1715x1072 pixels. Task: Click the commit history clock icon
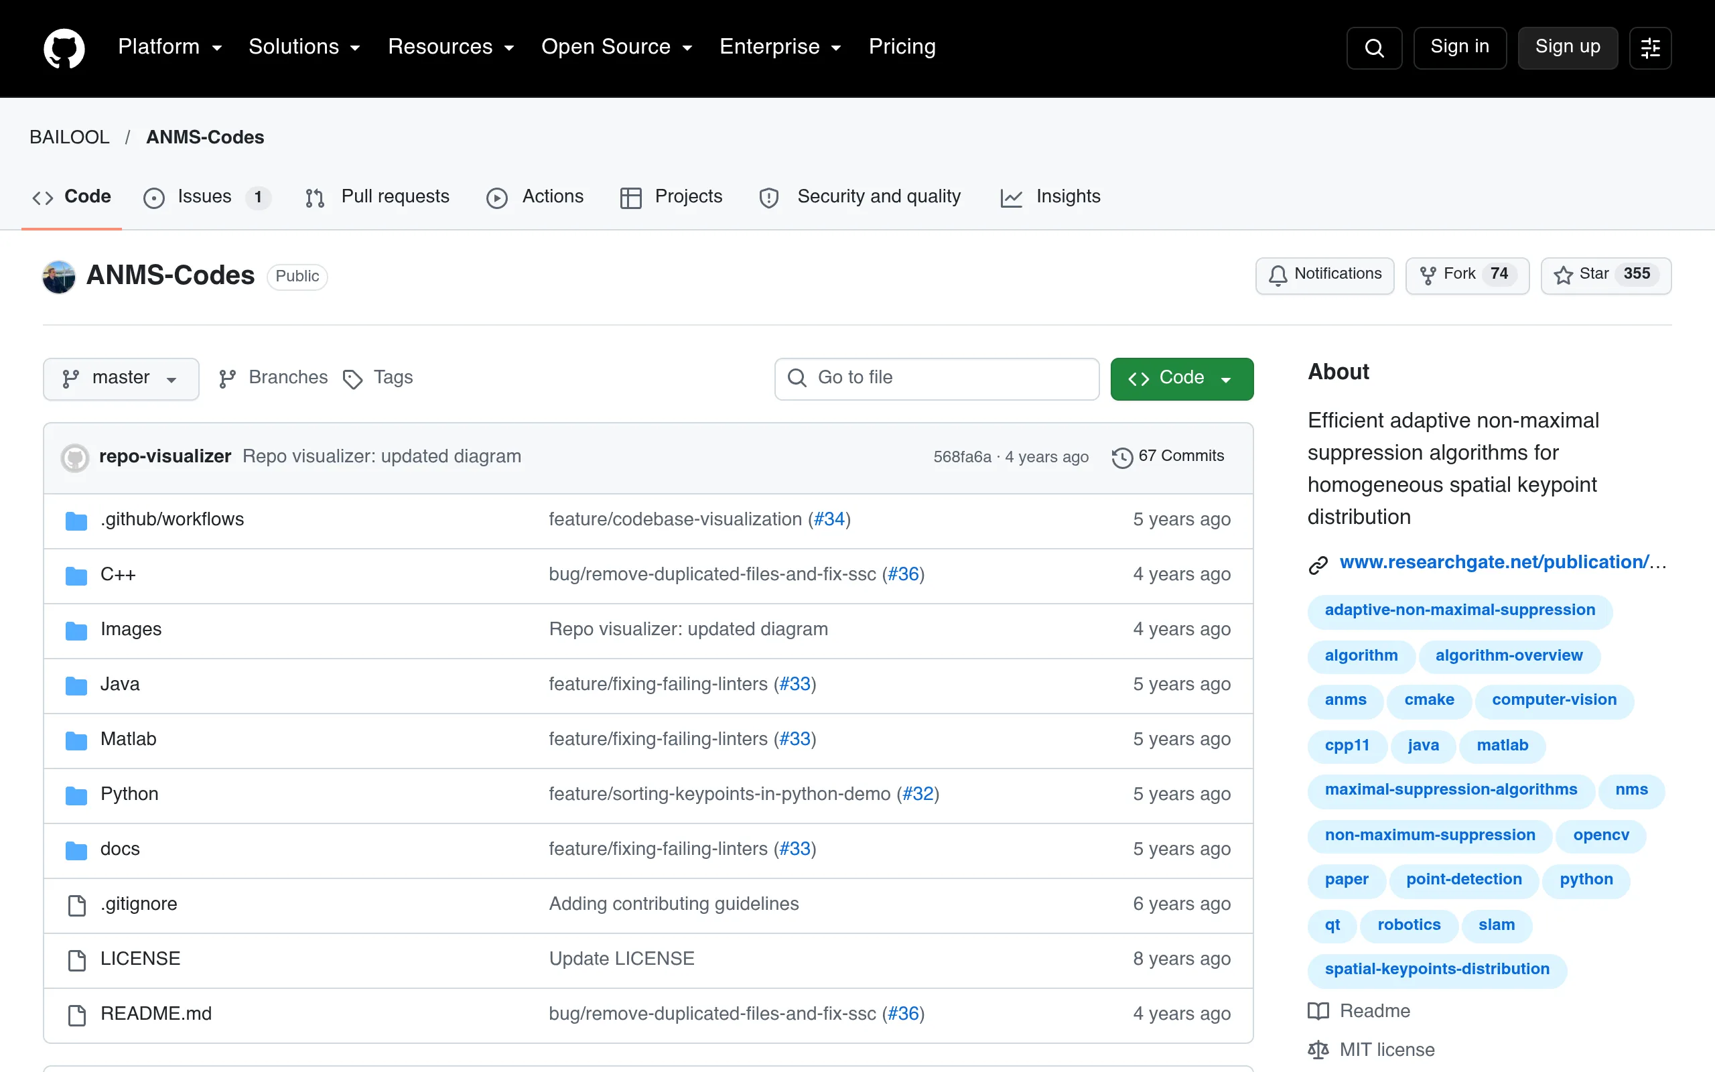1122,458
